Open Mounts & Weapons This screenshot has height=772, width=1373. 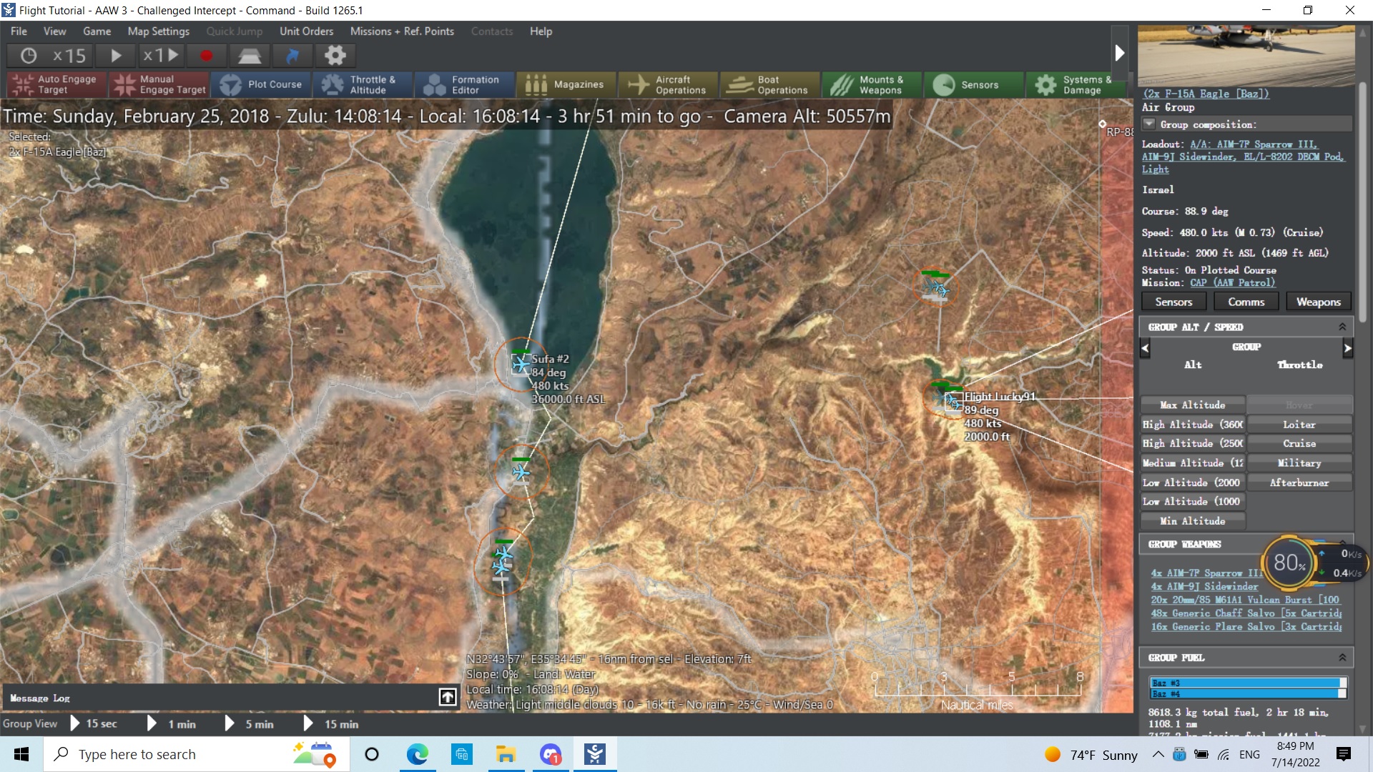click(872, 84)
